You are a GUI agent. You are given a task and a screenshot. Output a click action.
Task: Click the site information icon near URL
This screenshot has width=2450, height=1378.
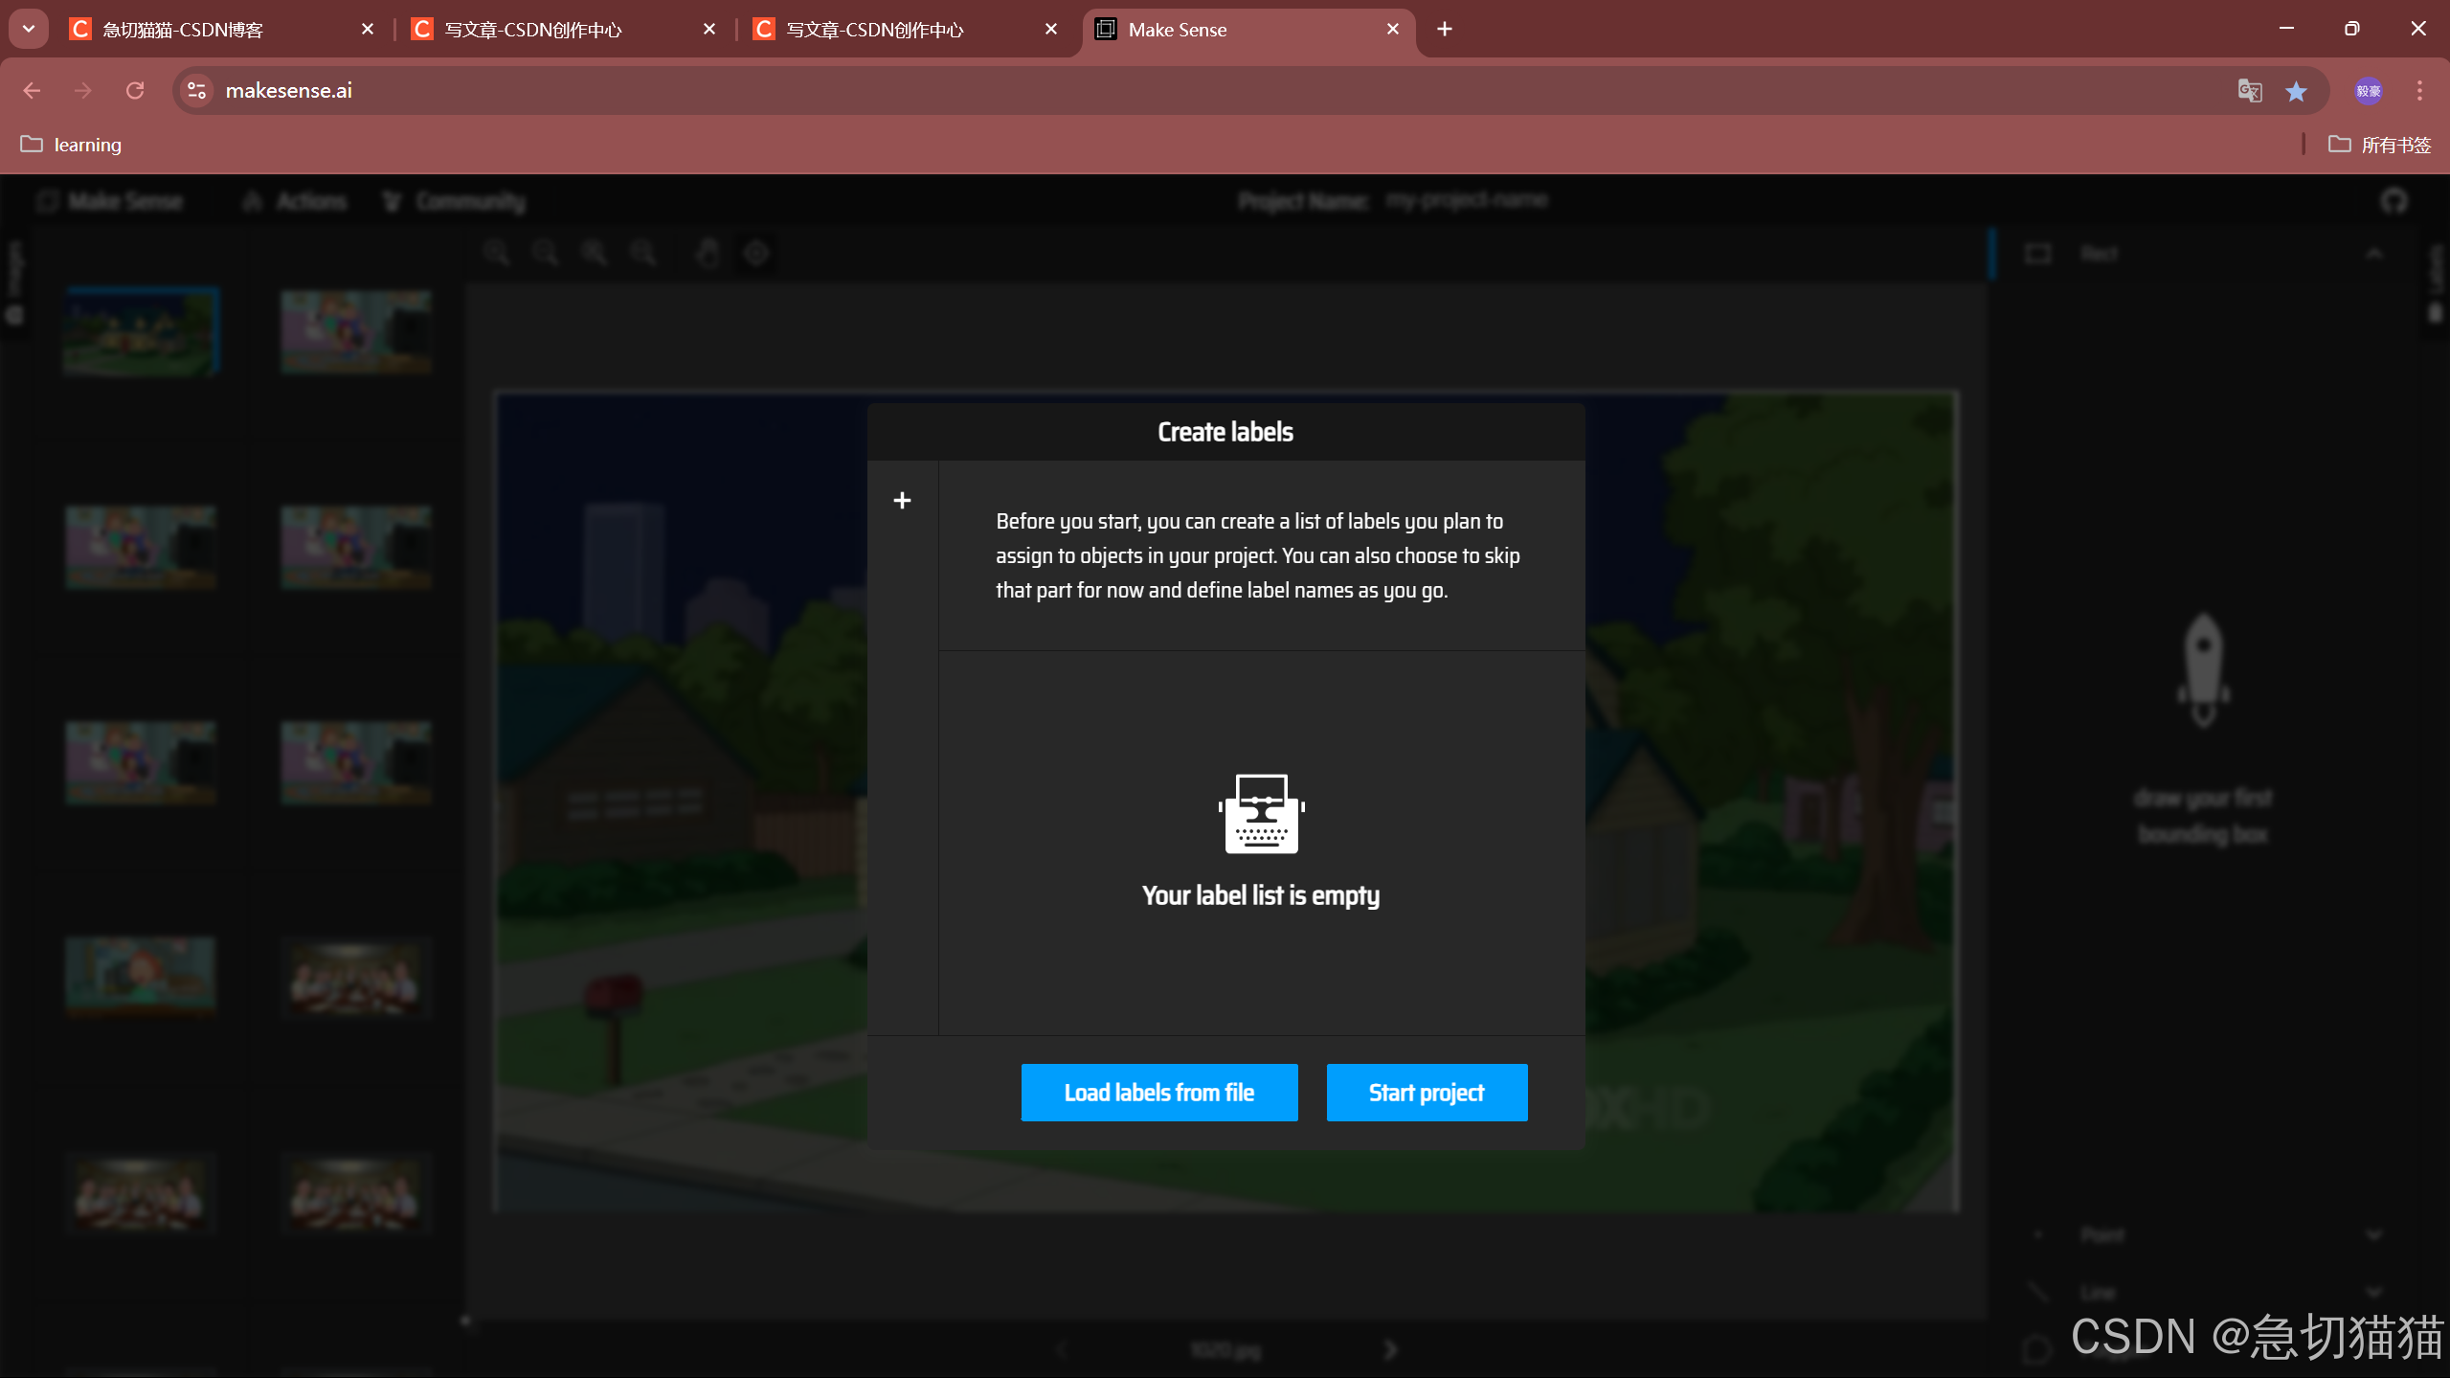pos(197,91)
